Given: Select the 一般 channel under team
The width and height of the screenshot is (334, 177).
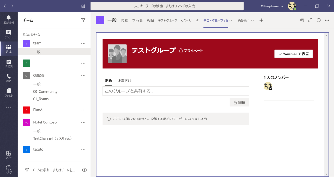Looking at the screenshot, I should (54, 52).
